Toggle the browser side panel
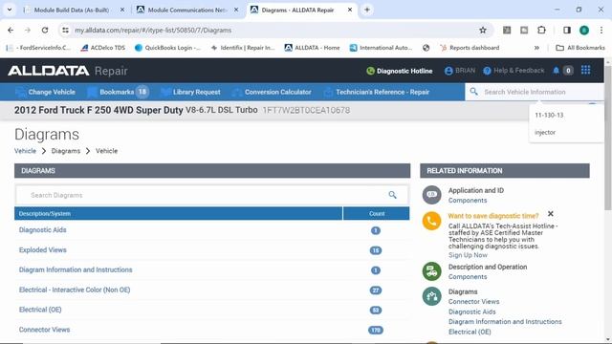The image size is (612, 344). pos(567,30)
